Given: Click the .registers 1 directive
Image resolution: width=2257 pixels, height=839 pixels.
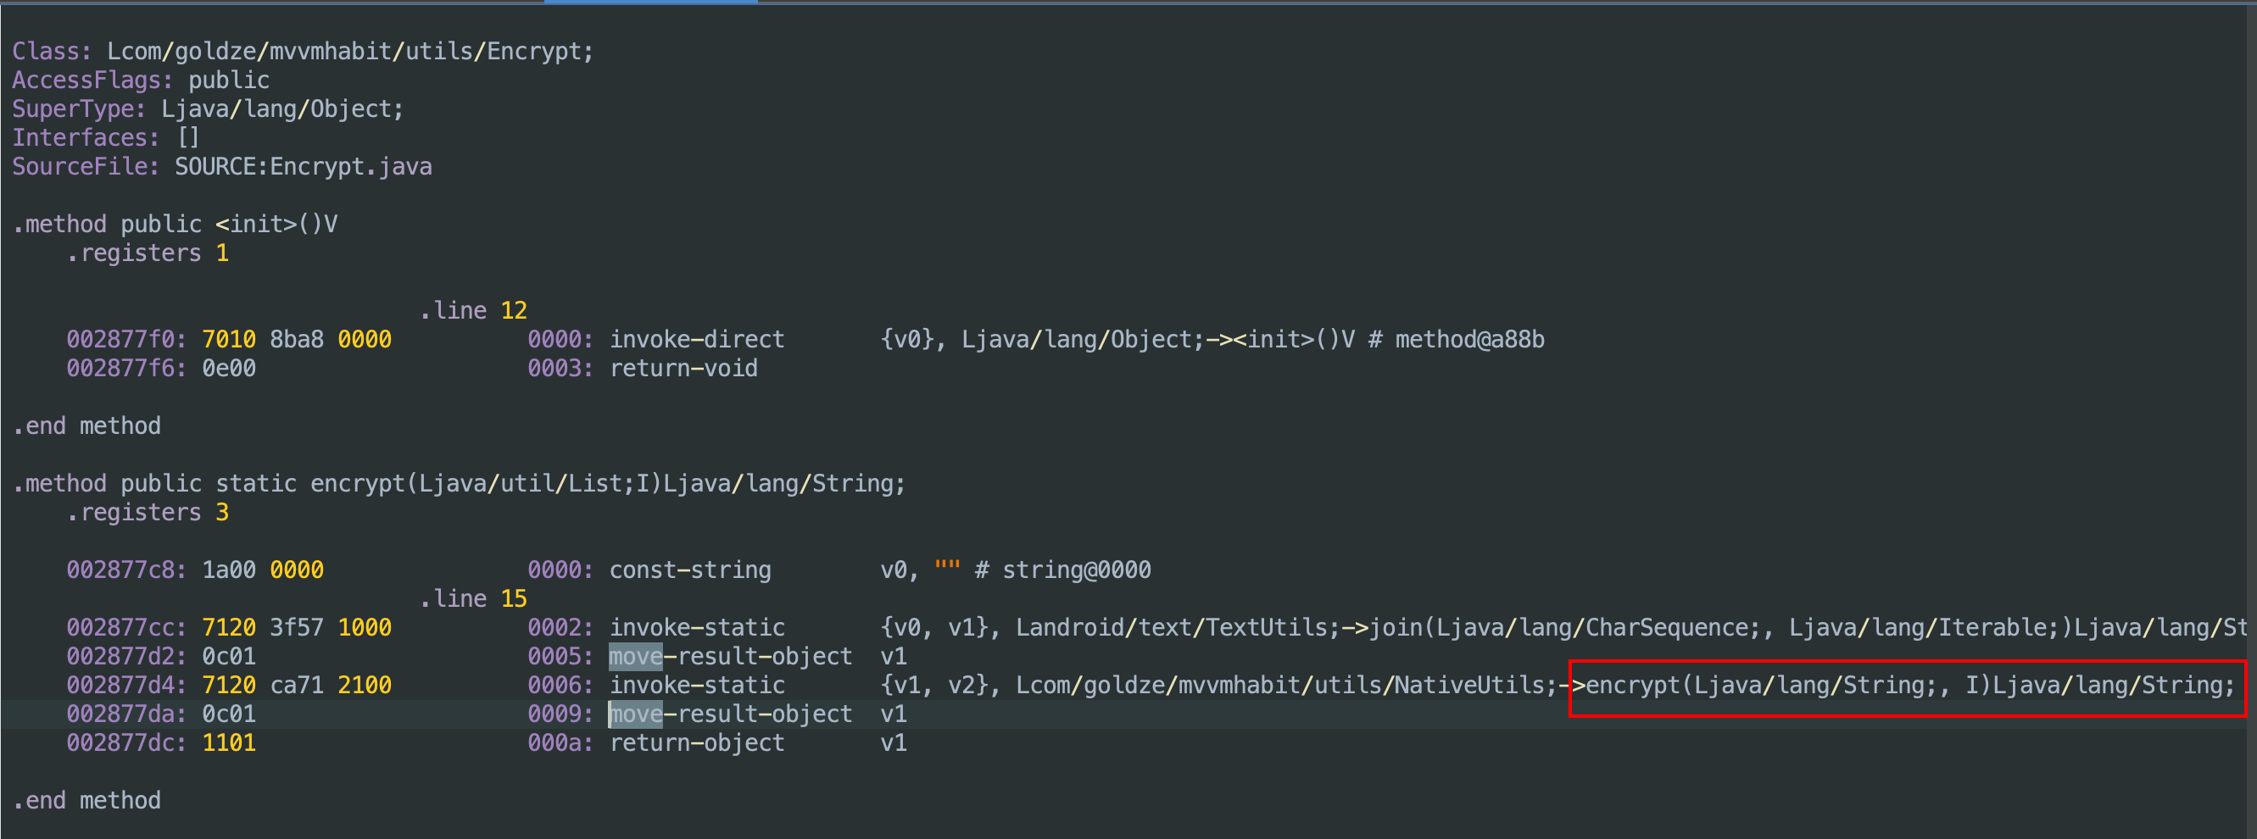Looking at the screenshot, I should pyautogui.click(x=148, y=254).
